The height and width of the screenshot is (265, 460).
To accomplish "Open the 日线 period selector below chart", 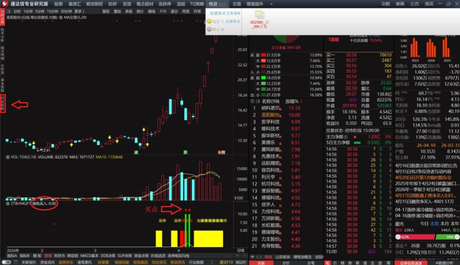I will tap(241, 251).
